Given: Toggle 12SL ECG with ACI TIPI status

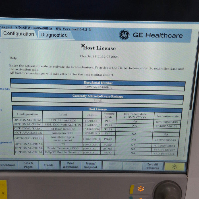Looking at the screenshot, I should click(92, 125).
